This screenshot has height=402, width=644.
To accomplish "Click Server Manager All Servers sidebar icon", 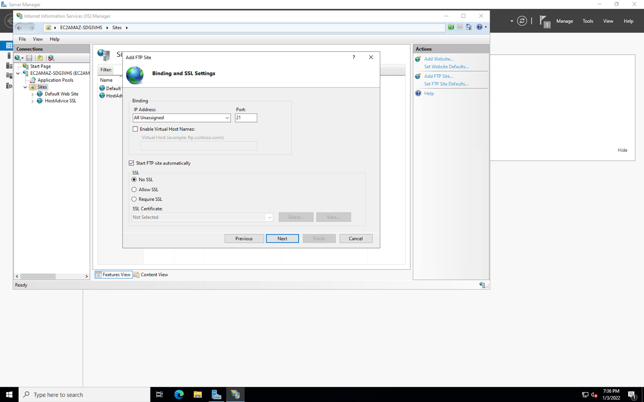I will tap(9, 66).
